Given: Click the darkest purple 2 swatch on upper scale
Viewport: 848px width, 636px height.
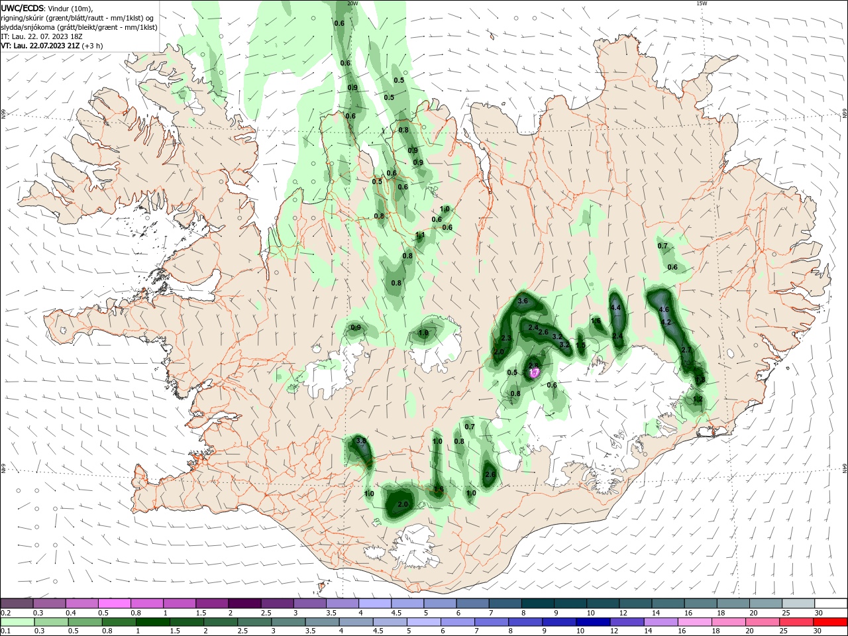Looking at the screenshot, I should (x=244, y=604).
